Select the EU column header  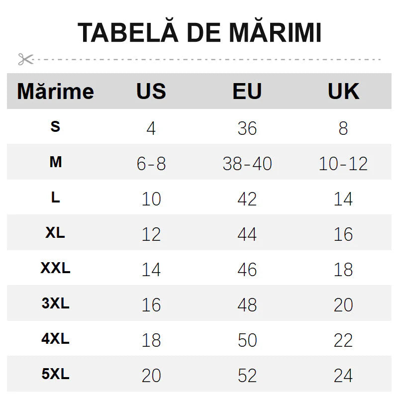pos(247,92)
